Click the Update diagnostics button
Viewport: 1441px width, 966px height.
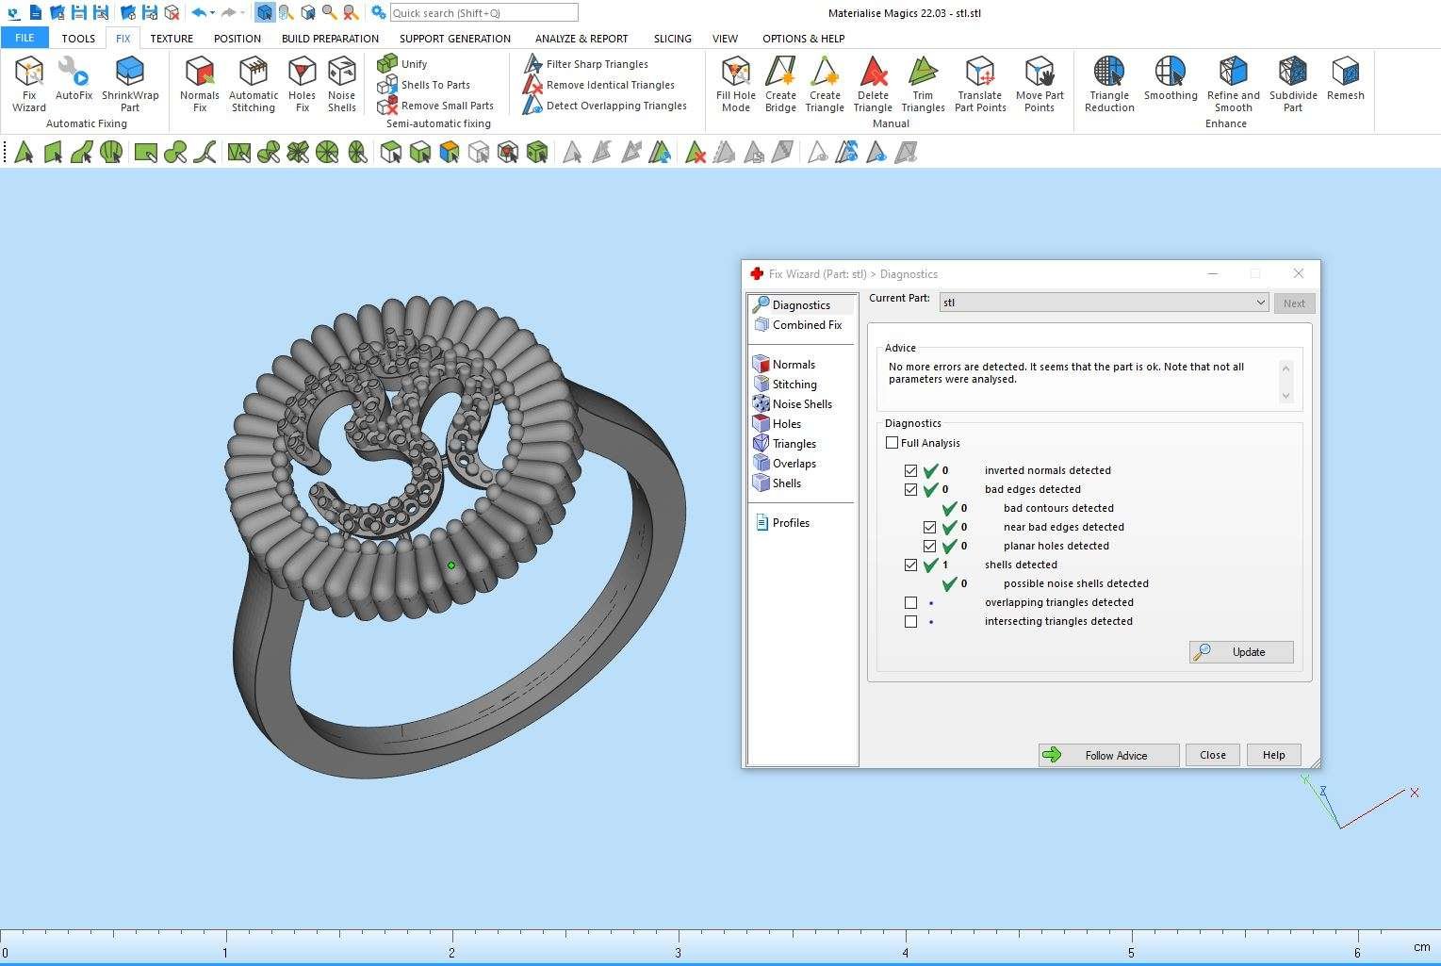click(1241, 652)
